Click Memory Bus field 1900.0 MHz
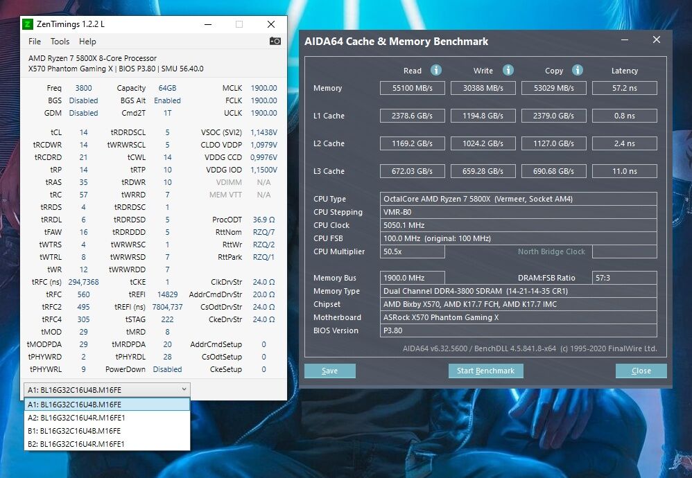The width and height of the screenshot is (692, 478). (x=412, y=278)
